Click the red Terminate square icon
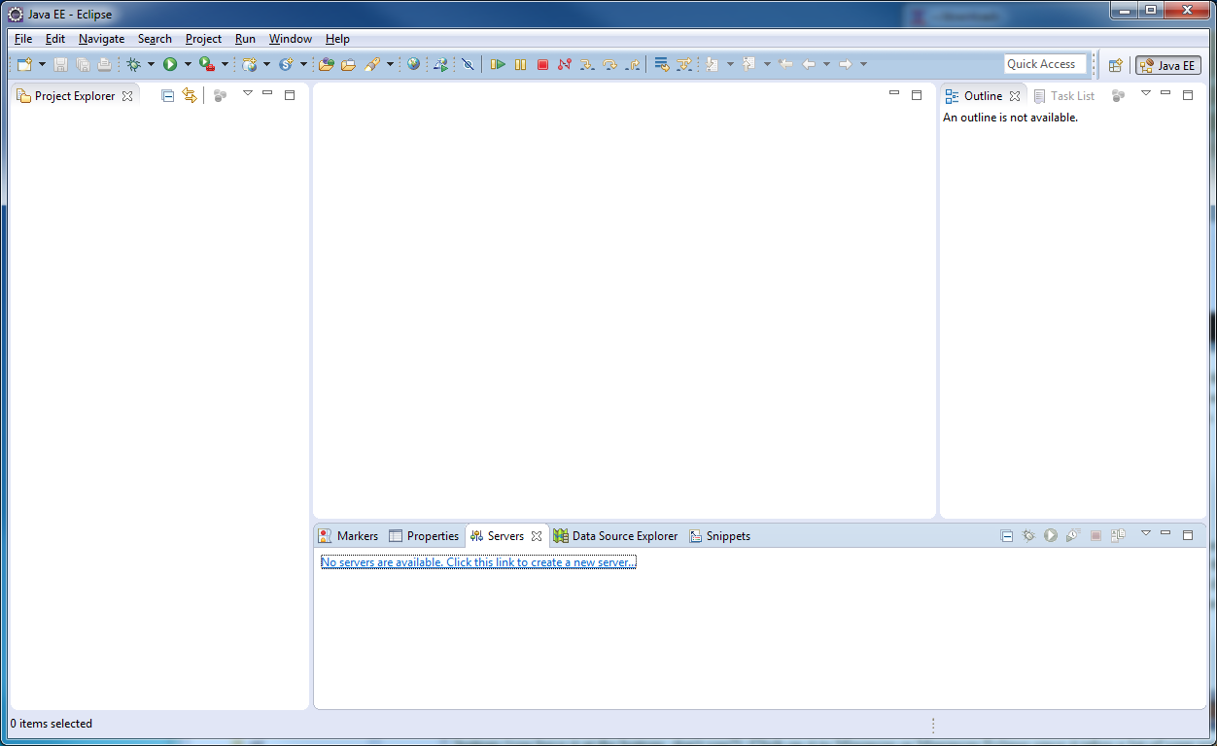Viewport: 1217px width, 746px height. [542, 64]
